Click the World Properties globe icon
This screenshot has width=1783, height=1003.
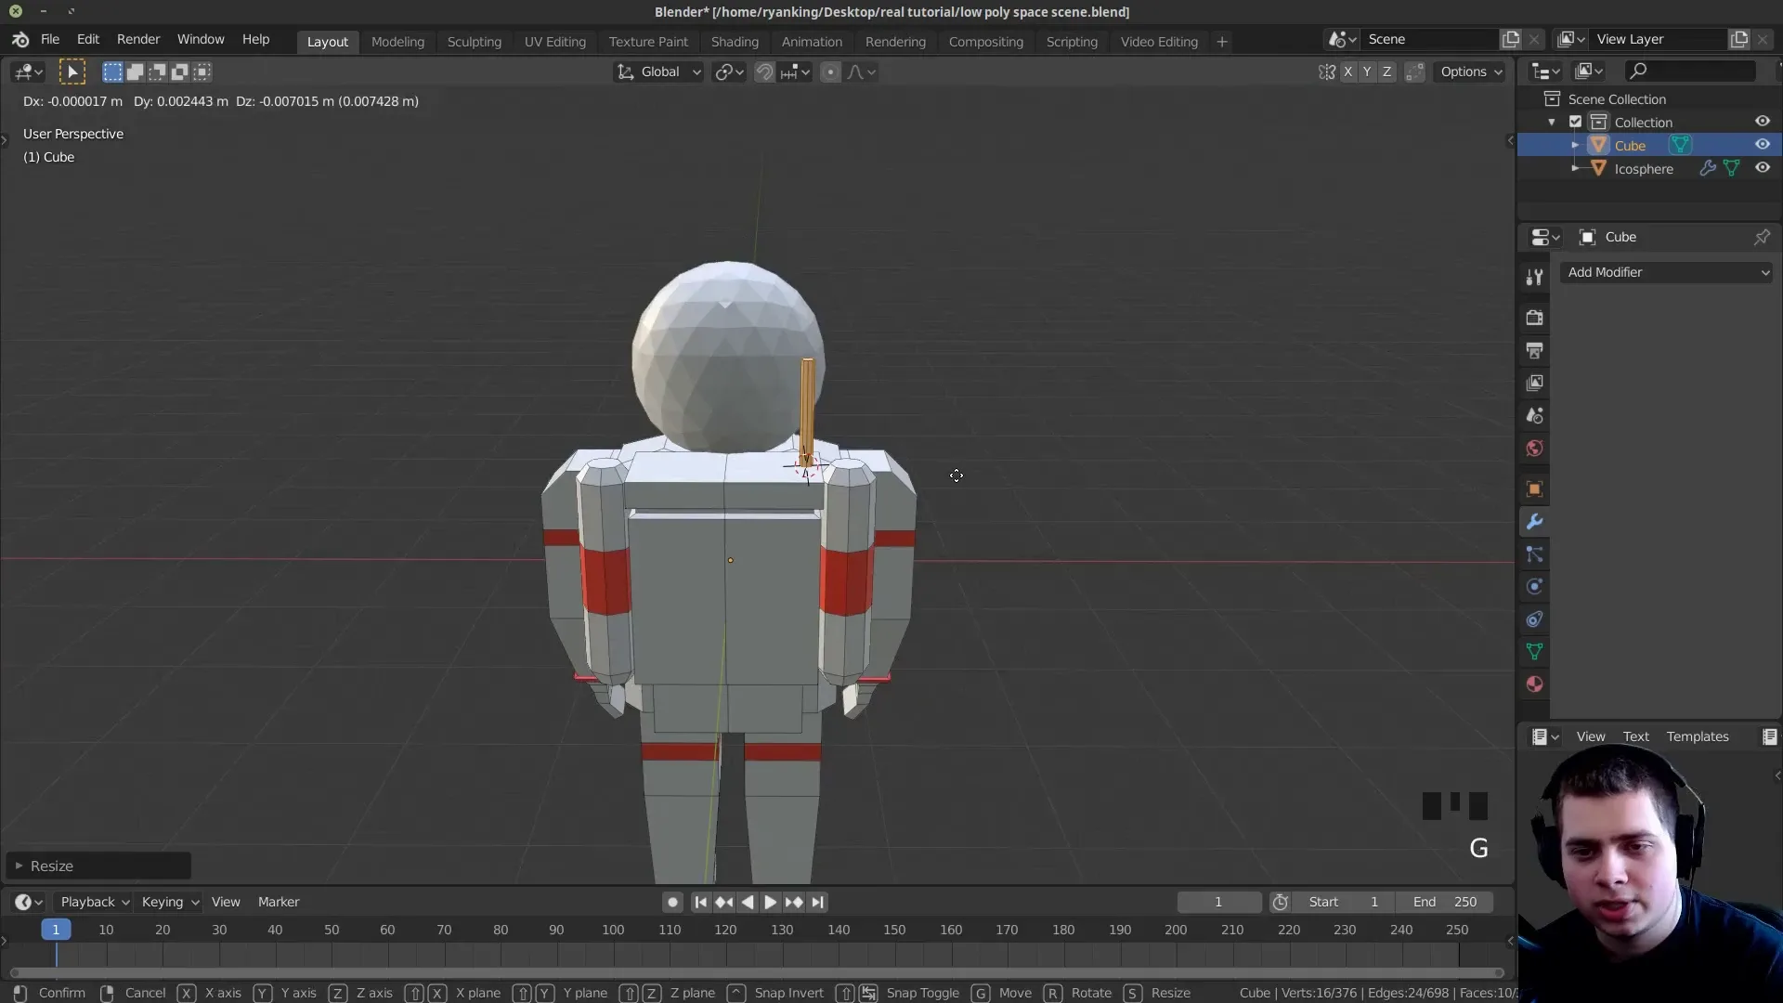pyautogui.click(x=1534, y=447)
